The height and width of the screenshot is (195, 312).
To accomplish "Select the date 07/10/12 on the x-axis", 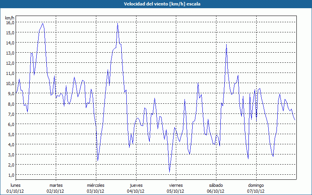I will (256, 191).
